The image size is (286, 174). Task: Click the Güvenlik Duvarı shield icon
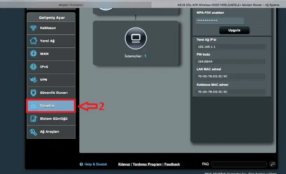(33, 93)
